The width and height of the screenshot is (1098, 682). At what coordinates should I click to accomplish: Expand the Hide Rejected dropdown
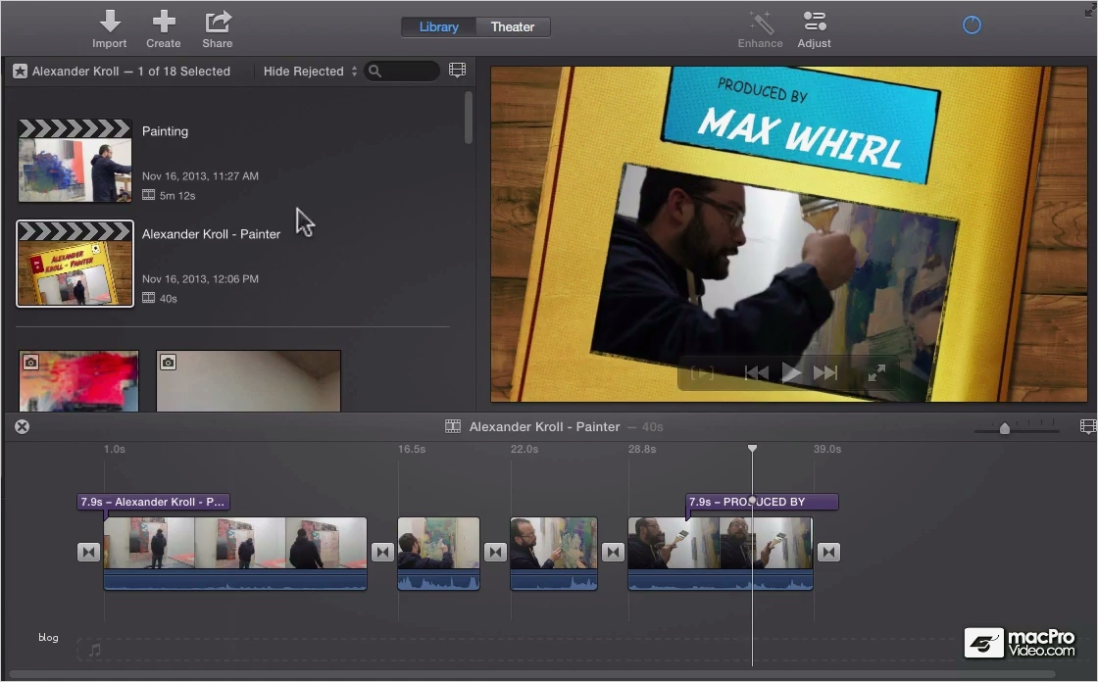tap(310, 72)
